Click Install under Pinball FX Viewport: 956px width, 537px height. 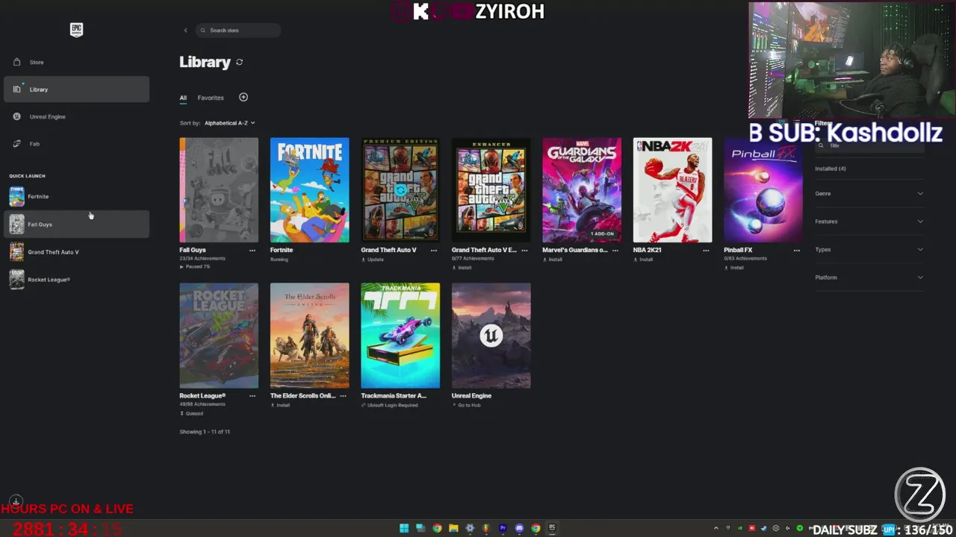[x=734, y=267]
